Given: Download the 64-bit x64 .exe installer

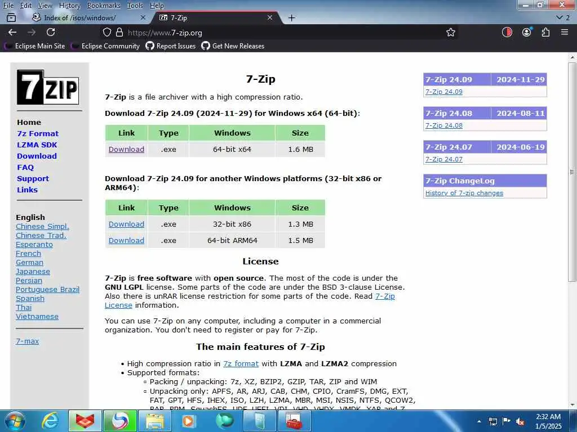Looking at the screenshot, I should 126,149.
